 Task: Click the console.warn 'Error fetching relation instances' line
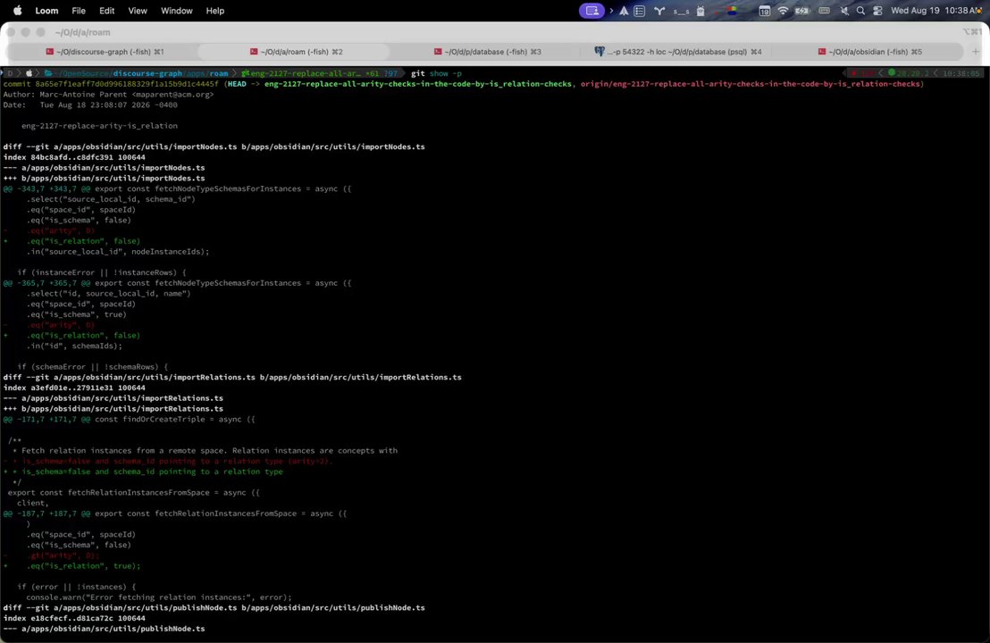[x=158, y=597]
